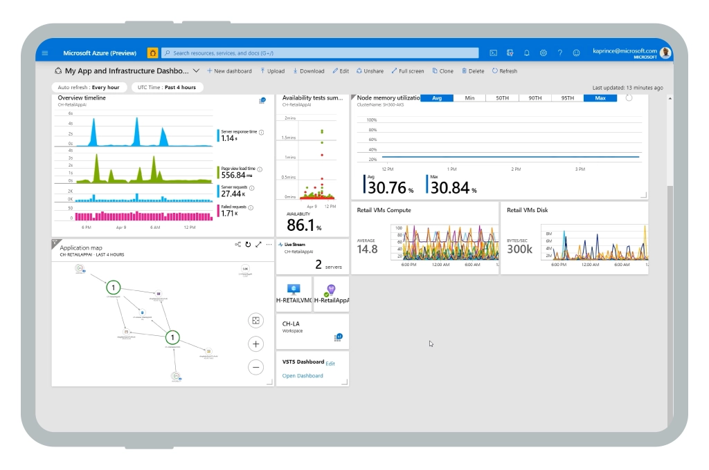Open Cloud Shell from the top bar
This screenshot has height=470, width=709.
click(493, 53)
